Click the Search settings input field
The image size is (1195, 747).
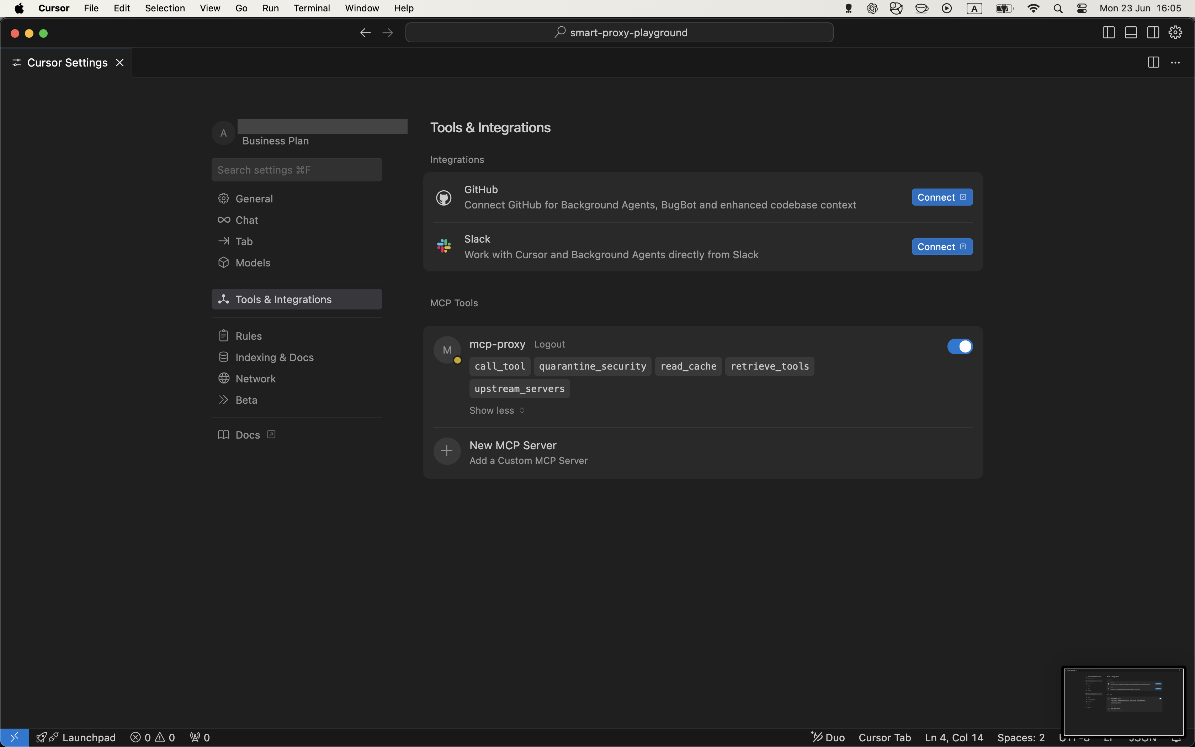(x=297, y=170)
